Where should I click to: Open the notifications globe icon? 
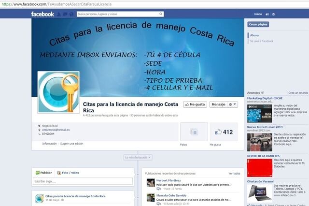pyautogui.click(x=71, y=14)
